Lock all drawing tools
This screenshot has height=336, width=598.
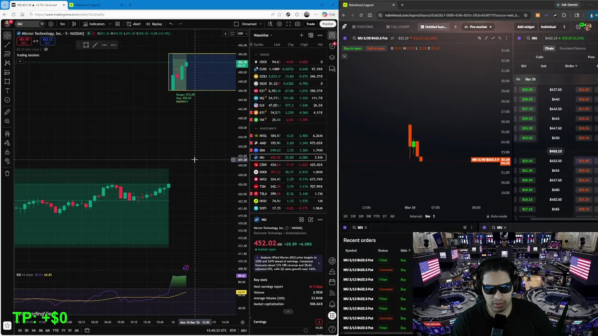pyautogui.click(x=7, y=152)
